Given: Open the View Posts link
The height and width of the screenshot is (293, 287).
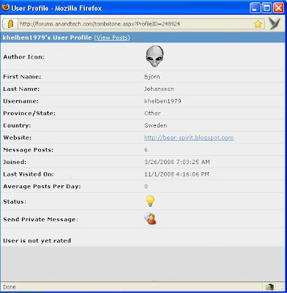Looking at the screenshot, I should (x=112, y=38).
